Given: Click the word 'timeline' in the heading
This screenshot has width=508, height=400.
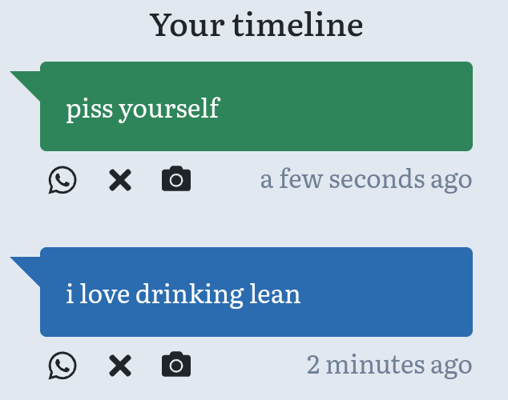Looking at the screenshot, I should coord(297,25).
